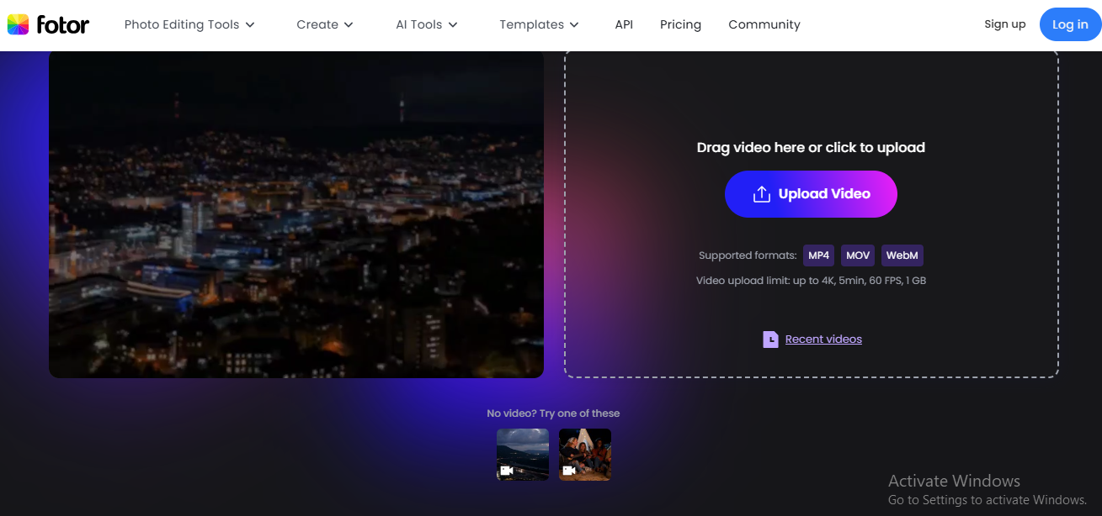Image resolution: width=1102 pixels, height=516 pixels.
Task: Click the Sign up link
Action: coord(1004,24)
